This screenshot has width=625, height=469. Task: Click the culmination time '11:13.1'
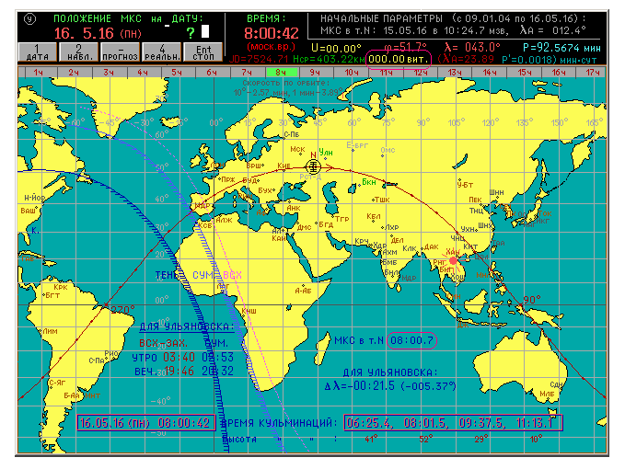click(x=535, y=423)
